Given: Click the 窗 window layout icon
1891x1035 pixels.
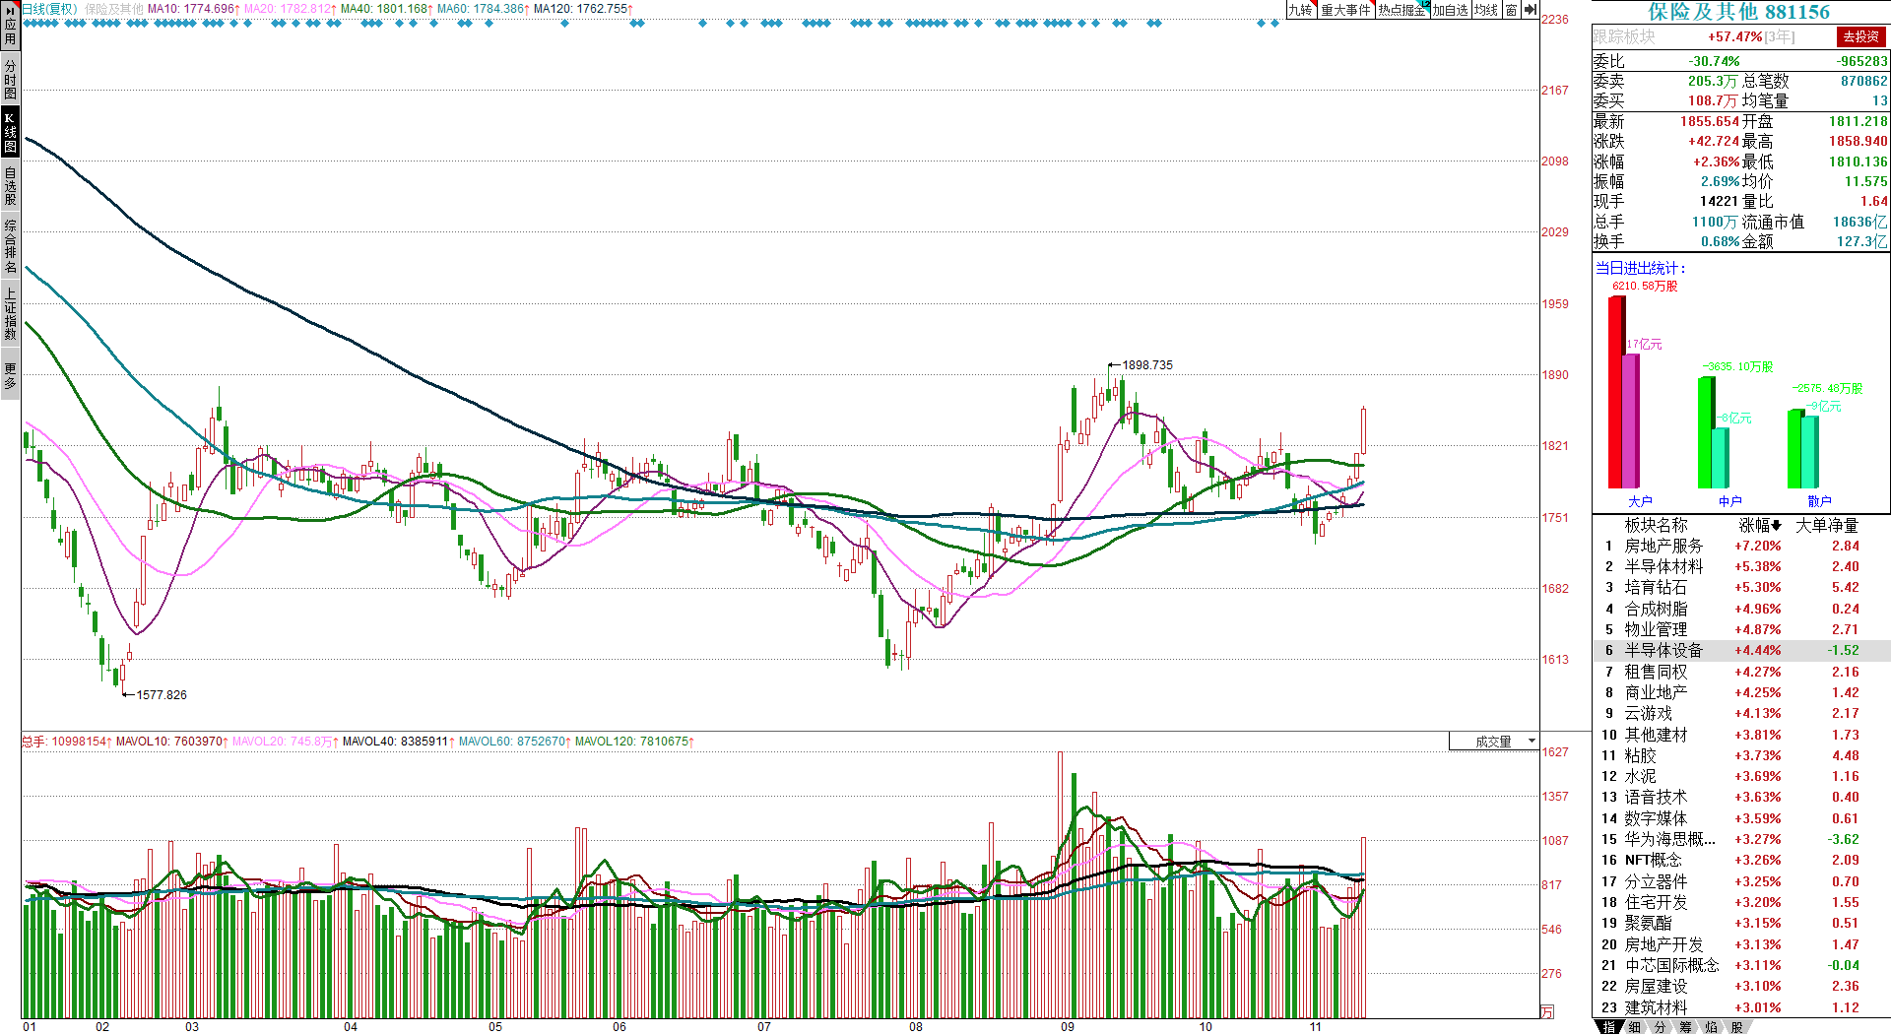Looking at the screenshot, I should 1511,10.
